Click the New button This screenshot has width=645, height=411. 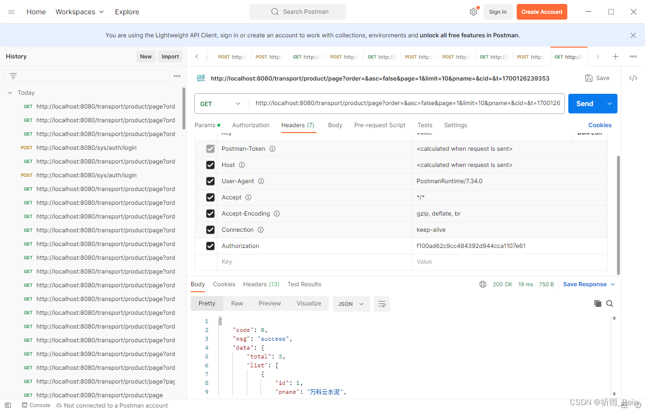coord(146,56)
